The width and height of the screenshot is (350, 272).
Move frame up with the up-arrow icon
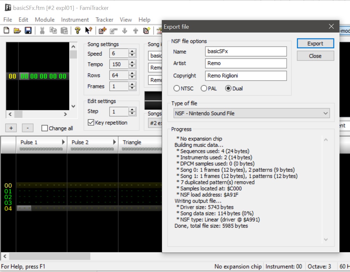135,30
